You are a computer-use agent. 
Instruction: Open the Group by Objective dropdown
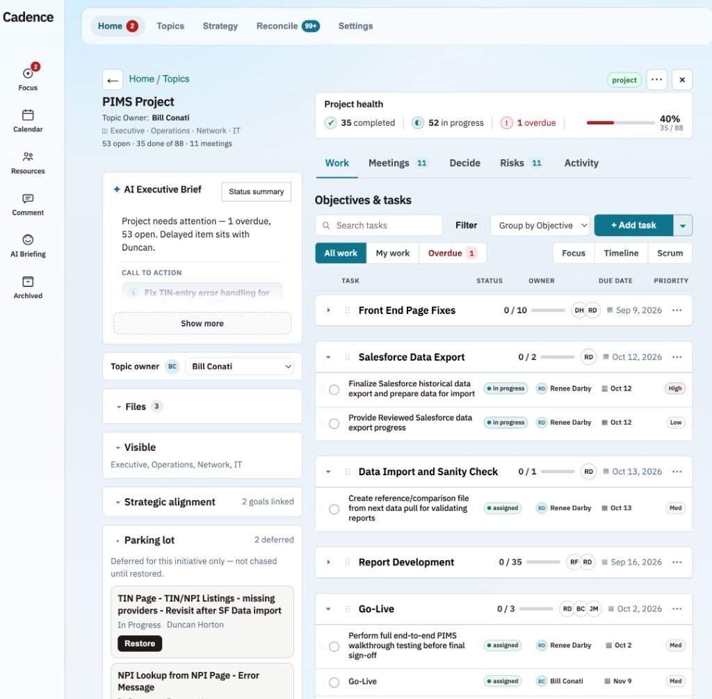[540, 226]
